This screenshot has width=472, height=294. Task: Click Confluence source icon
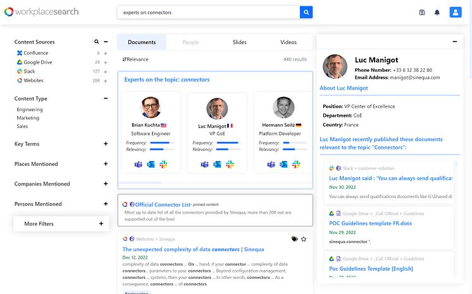click(x=20, y=53)
